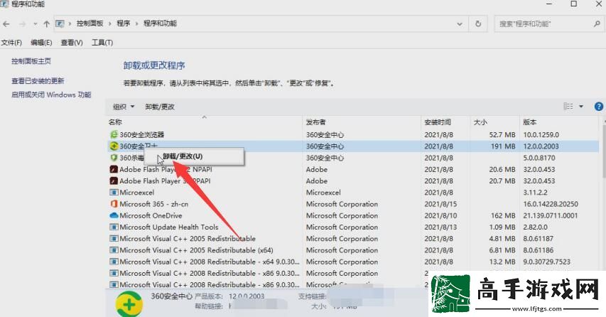Click the 360安全中心 large details-pane icon
This screenshot has width=606, height=317.
click(129, 304)
